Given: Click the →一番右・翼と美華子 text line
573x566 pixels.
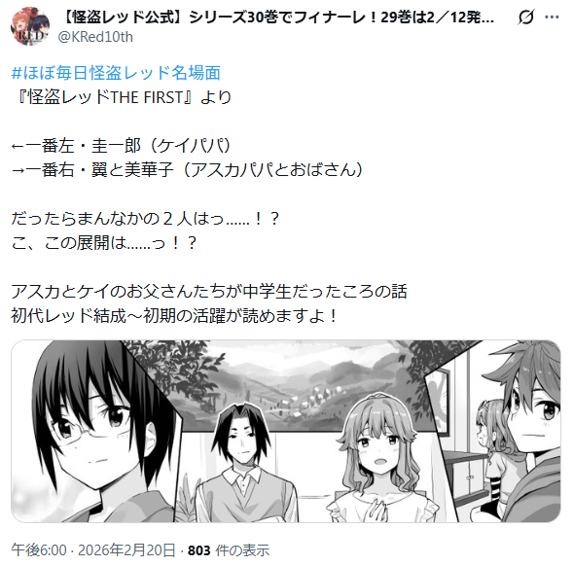Looking at the screenshot, I should 188,170.
